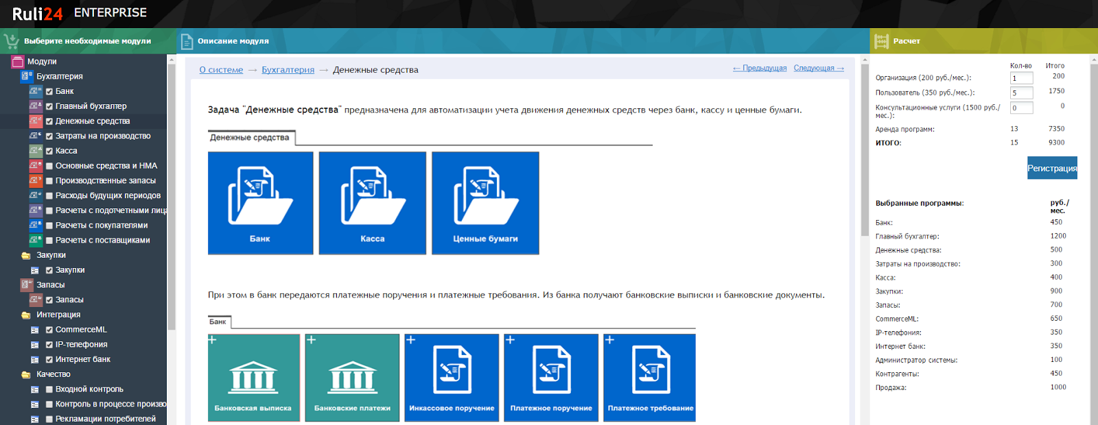Click plus icon on Банковская выписка tile

[x=212, y=339]
